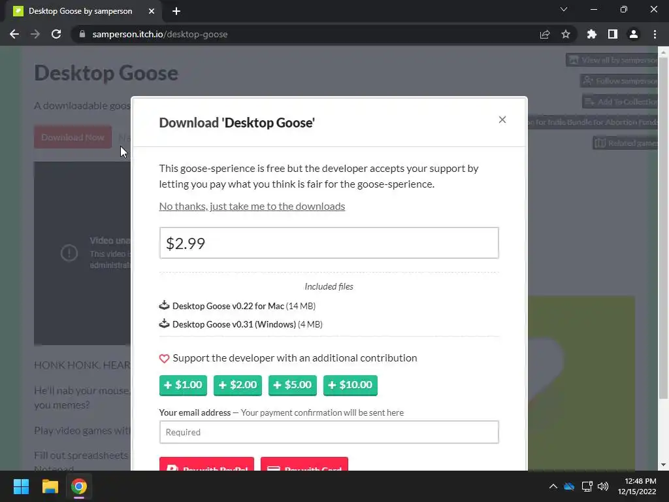Image resolution: width=669 pixels, height=502 pixels.
Task: Click the scrollbar down arrow
Action: pyautogui.click(x=663, y=465)
